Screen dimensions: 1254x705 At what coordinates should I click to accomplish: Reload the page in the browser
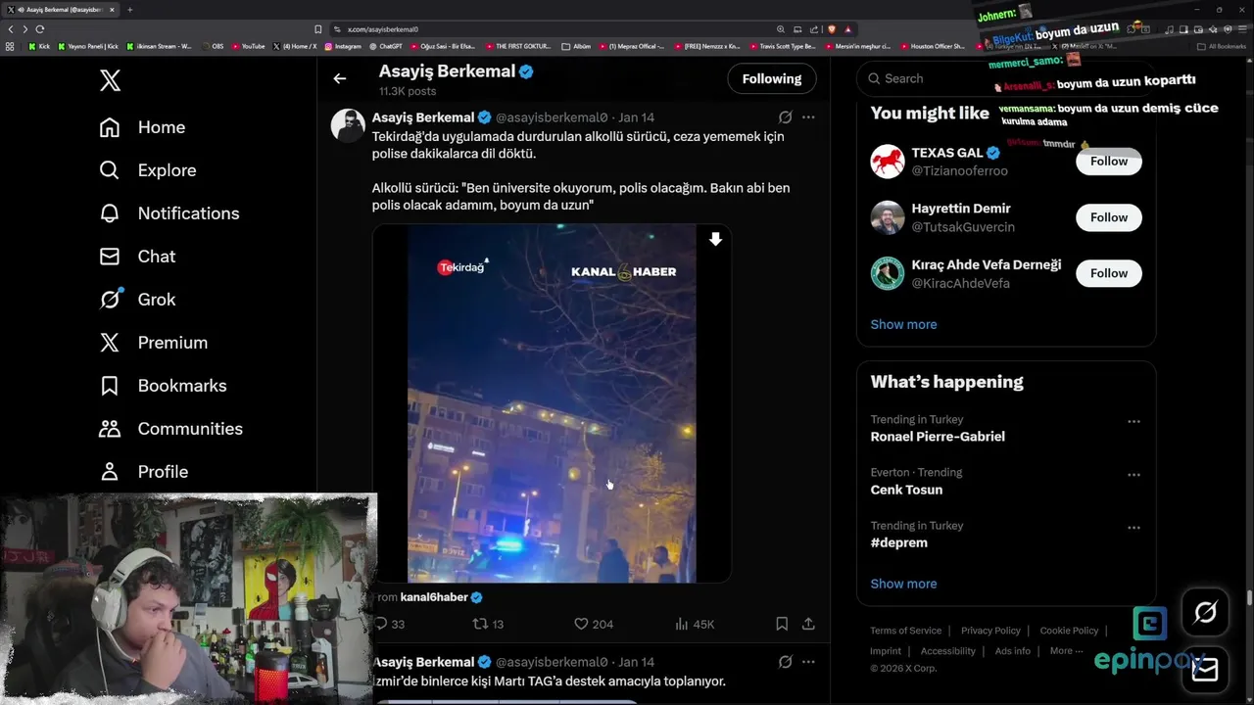tap(40, 29)
